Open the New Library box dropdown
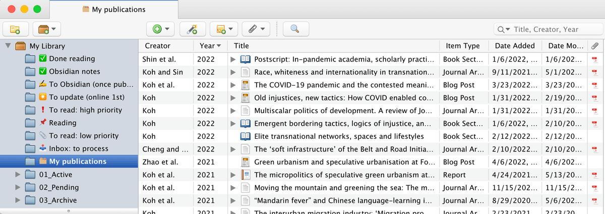 (x=46, y=29)
